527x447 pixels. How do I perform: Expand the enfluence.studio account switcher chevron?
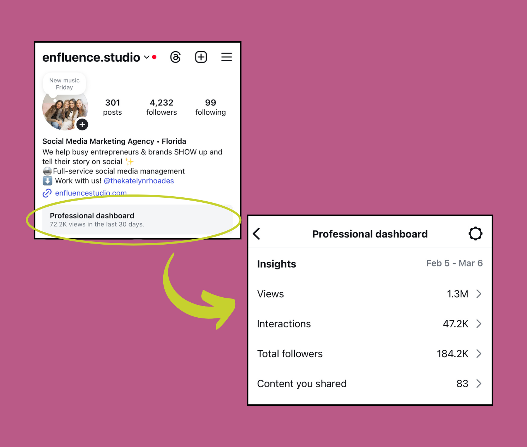coord(146,57)
